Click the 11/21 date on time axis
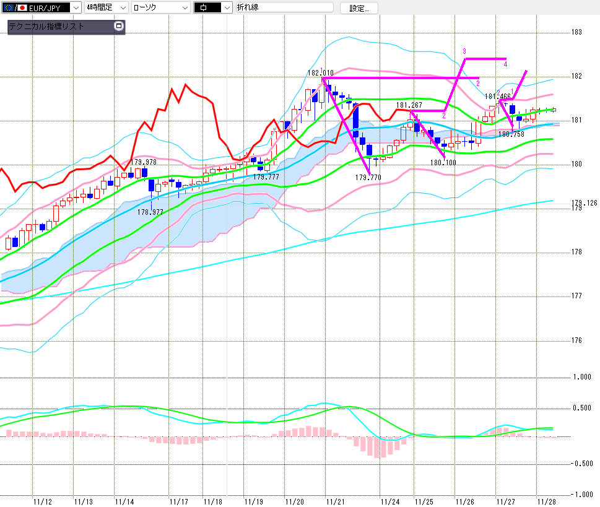The width and height of the screenshot is (600, 507). 335,501
